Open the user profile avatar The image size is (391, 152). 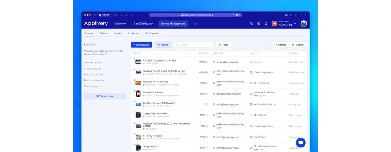[x=304, y=24]
